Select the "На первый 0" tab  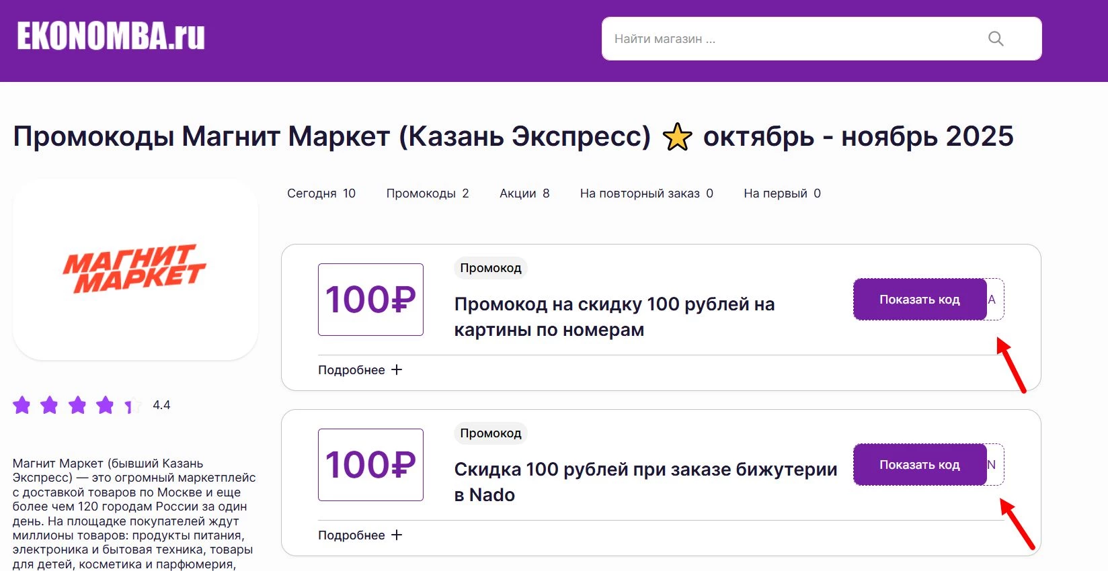[782, 193]
